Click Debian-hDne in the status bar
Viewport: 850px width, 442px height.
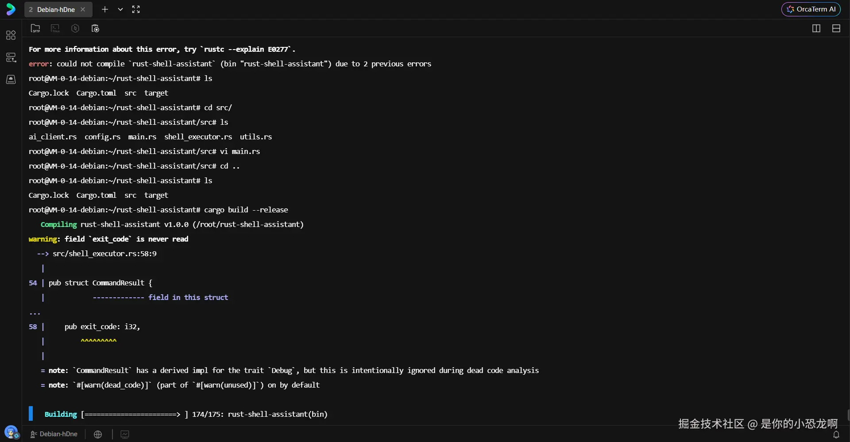coord(54,434)
